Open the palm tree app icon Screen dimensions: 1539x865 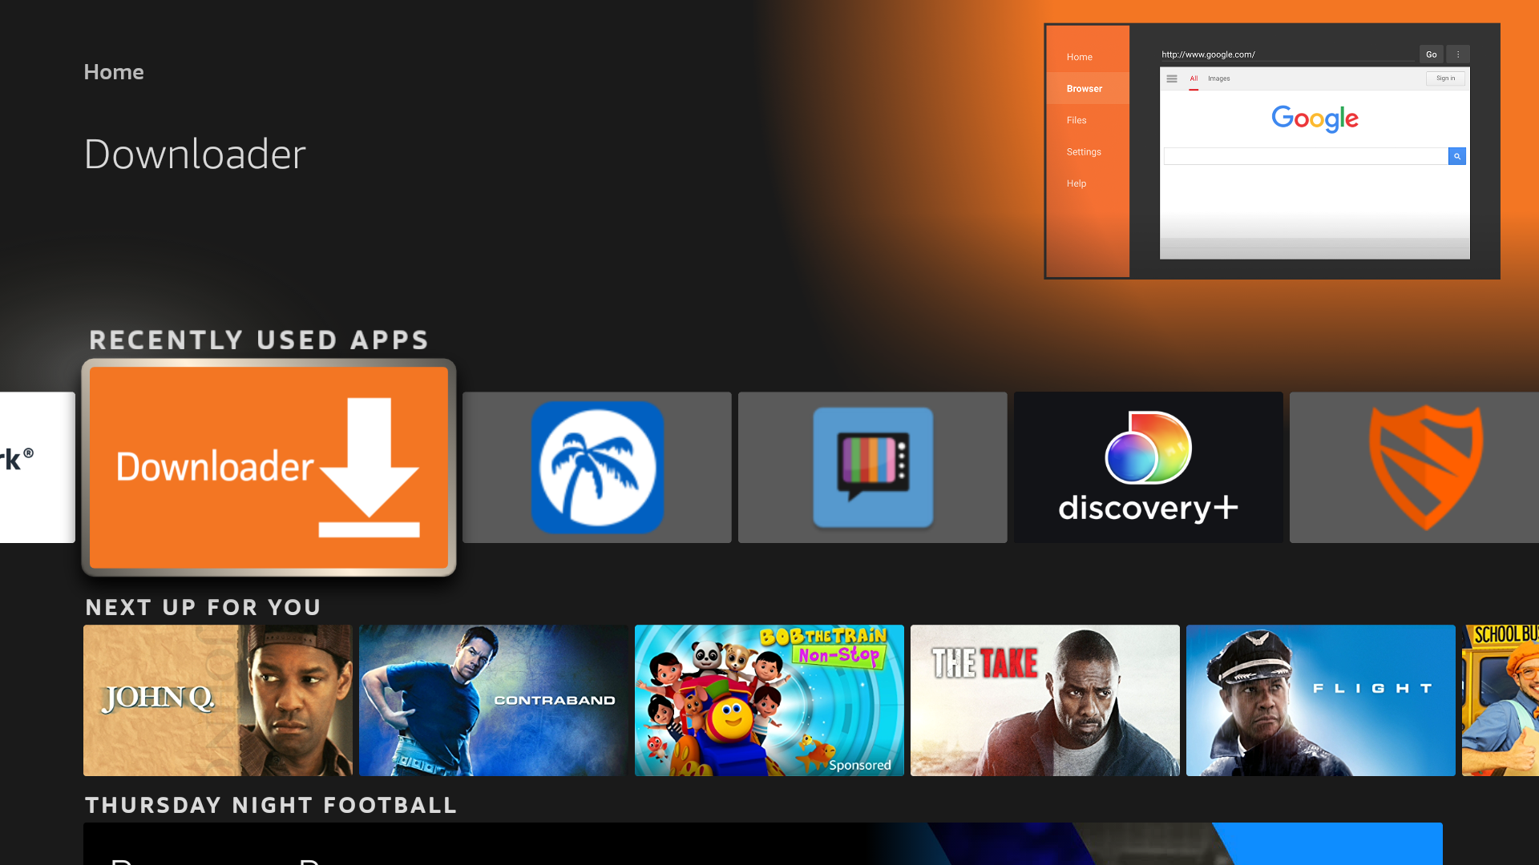tap(596, 467)
